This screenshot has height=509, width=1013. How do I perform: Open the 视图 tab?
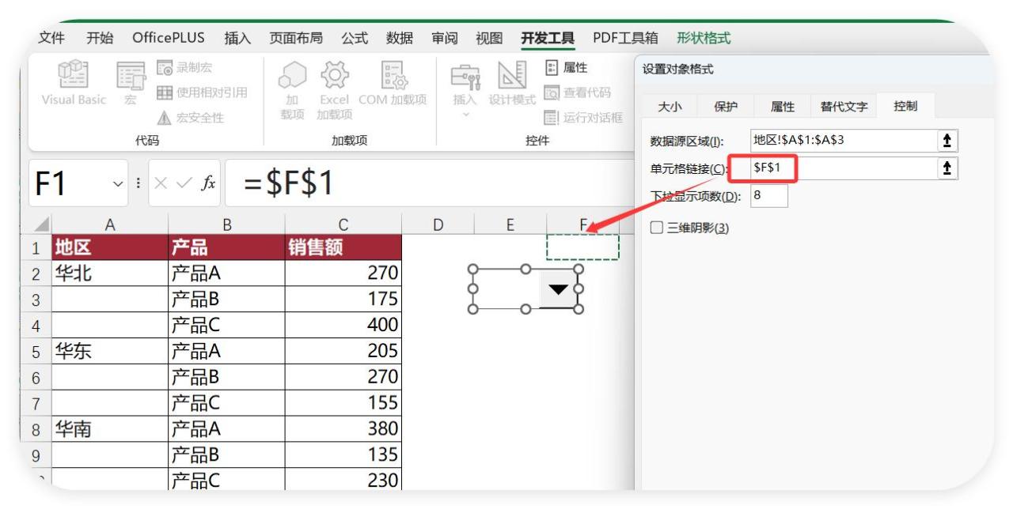pyautogui.click(x=489, y=37)
